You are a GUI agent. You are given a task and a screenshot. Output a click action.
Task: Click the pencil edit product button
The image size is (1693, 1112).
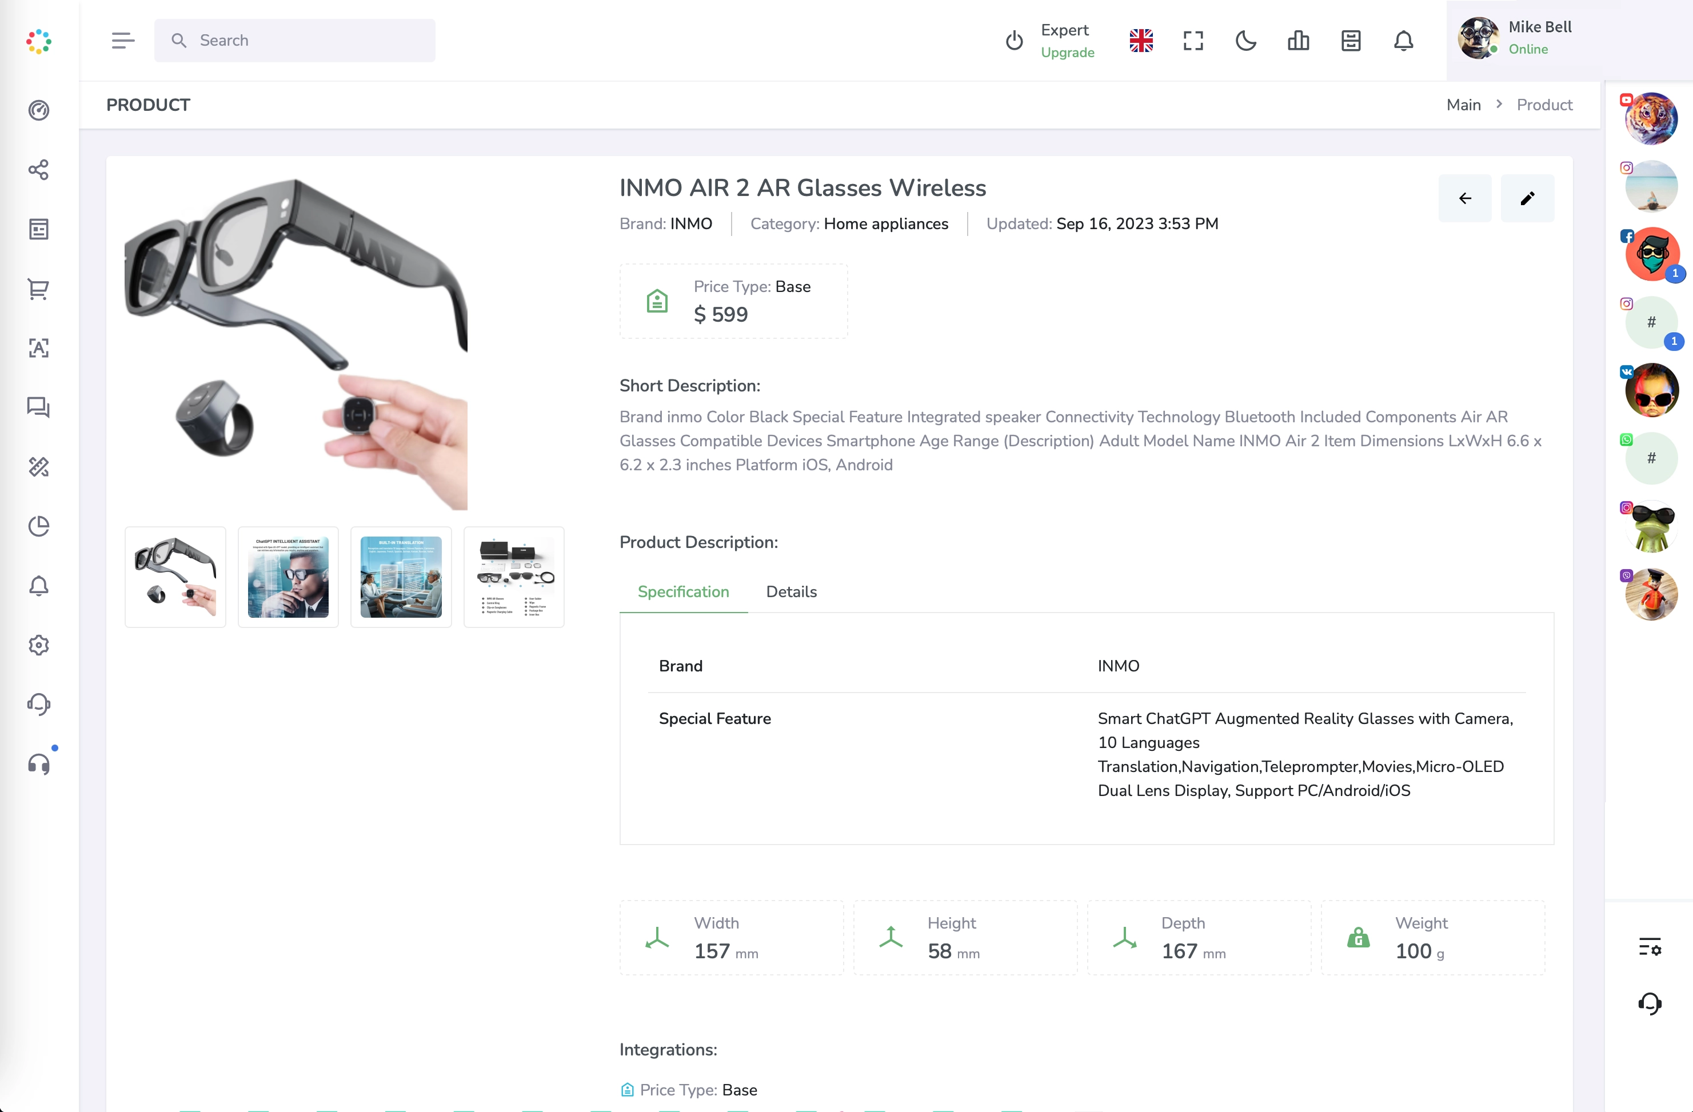(x=1527, y=198)
